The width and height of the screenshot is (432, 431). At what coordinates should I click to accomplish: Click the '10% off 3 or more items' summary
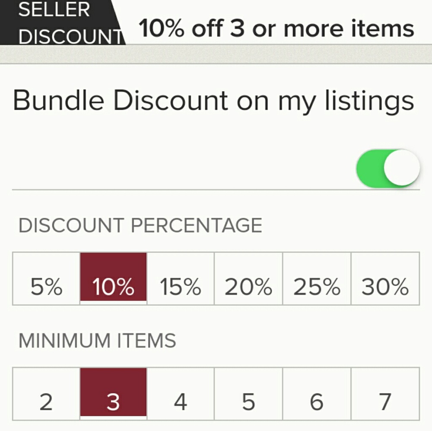click(276, 28)
